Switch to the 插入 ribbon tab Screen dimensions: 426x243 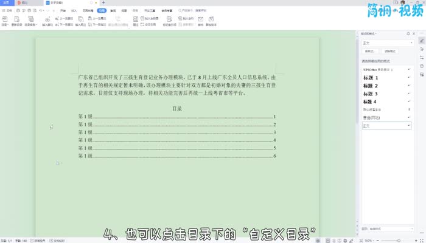tap(74, 11)
